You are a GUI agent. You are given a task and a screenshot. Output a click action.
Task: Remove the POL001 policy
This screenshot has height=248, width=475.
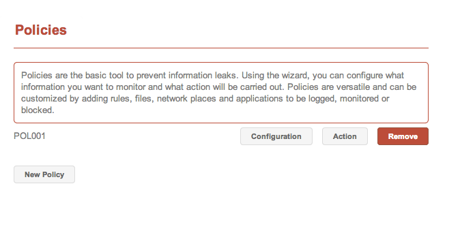coord(403,136)
